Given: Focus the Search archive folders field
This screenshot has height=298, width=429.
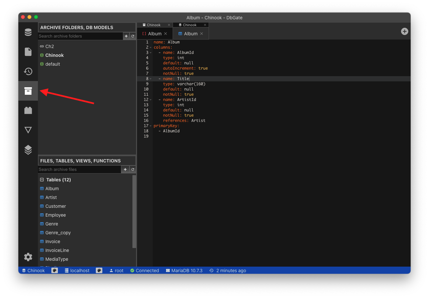Looking at the screenshot, I should 80,36.
